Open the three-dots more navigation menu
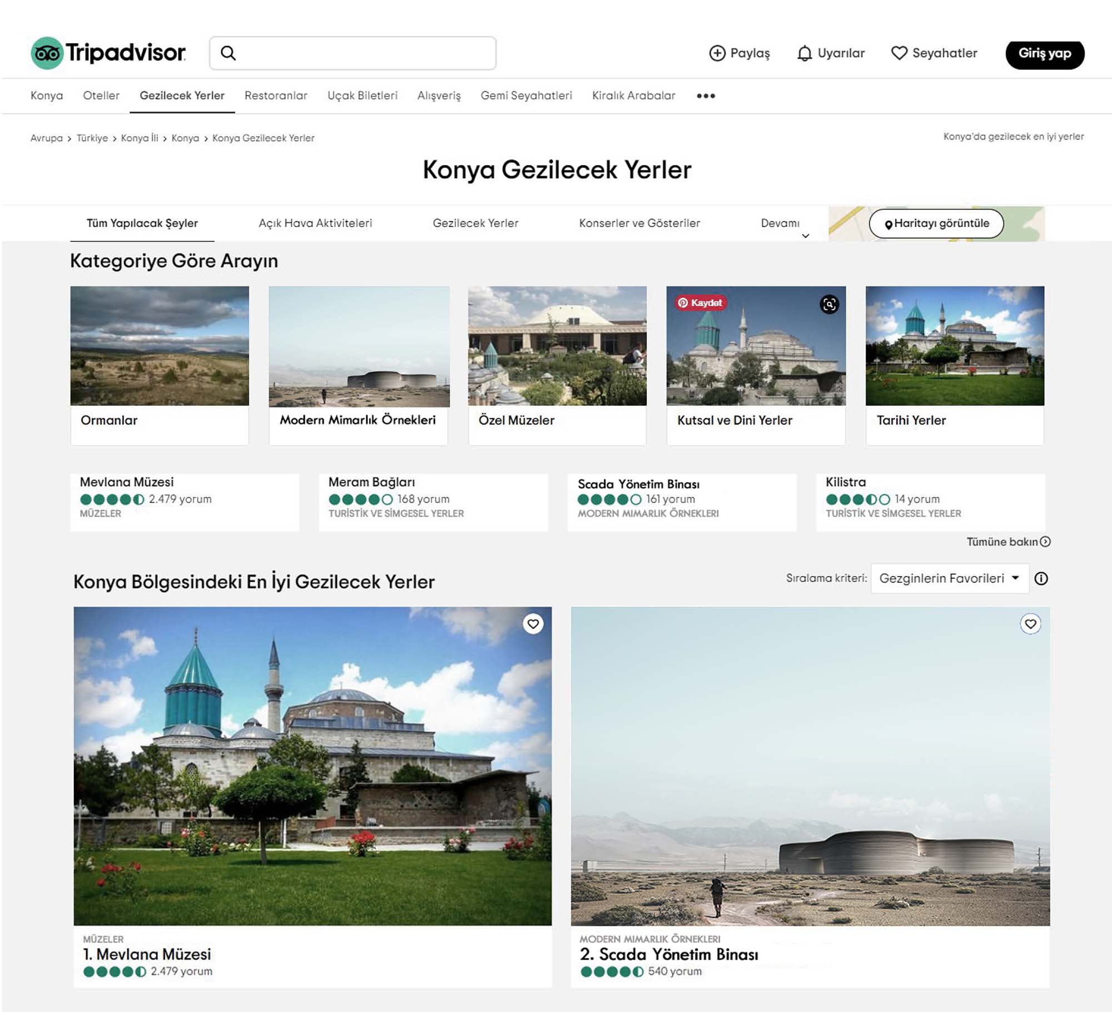Screen dimensions: 1112x1012 tap(706, 96)
